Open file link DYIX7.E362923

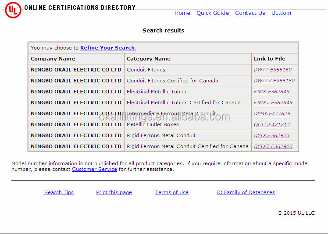tap(273, 146)
